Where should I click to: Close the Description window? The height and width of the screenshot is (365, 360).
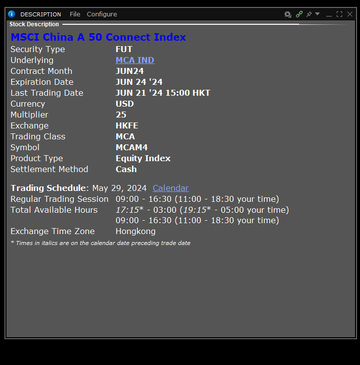pos(350,14)
